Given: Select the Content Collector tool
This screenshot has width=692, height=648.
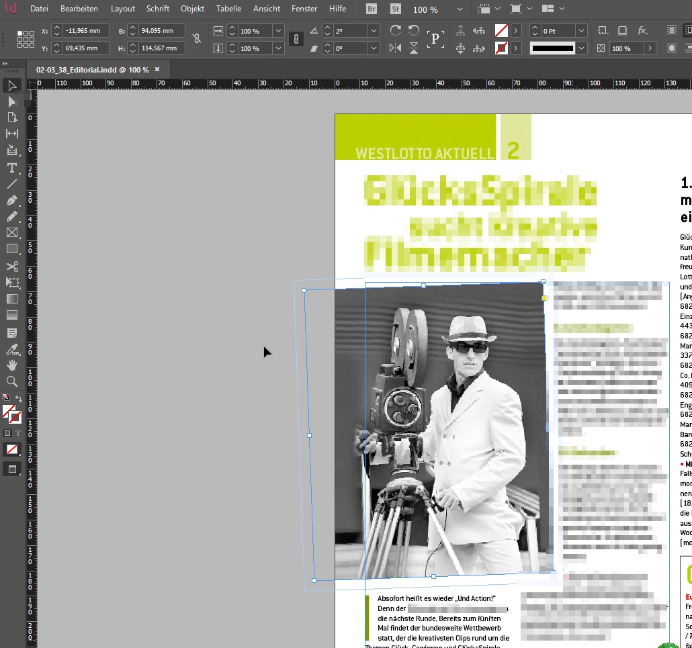Looking at the screenshot, I should 12,150.
